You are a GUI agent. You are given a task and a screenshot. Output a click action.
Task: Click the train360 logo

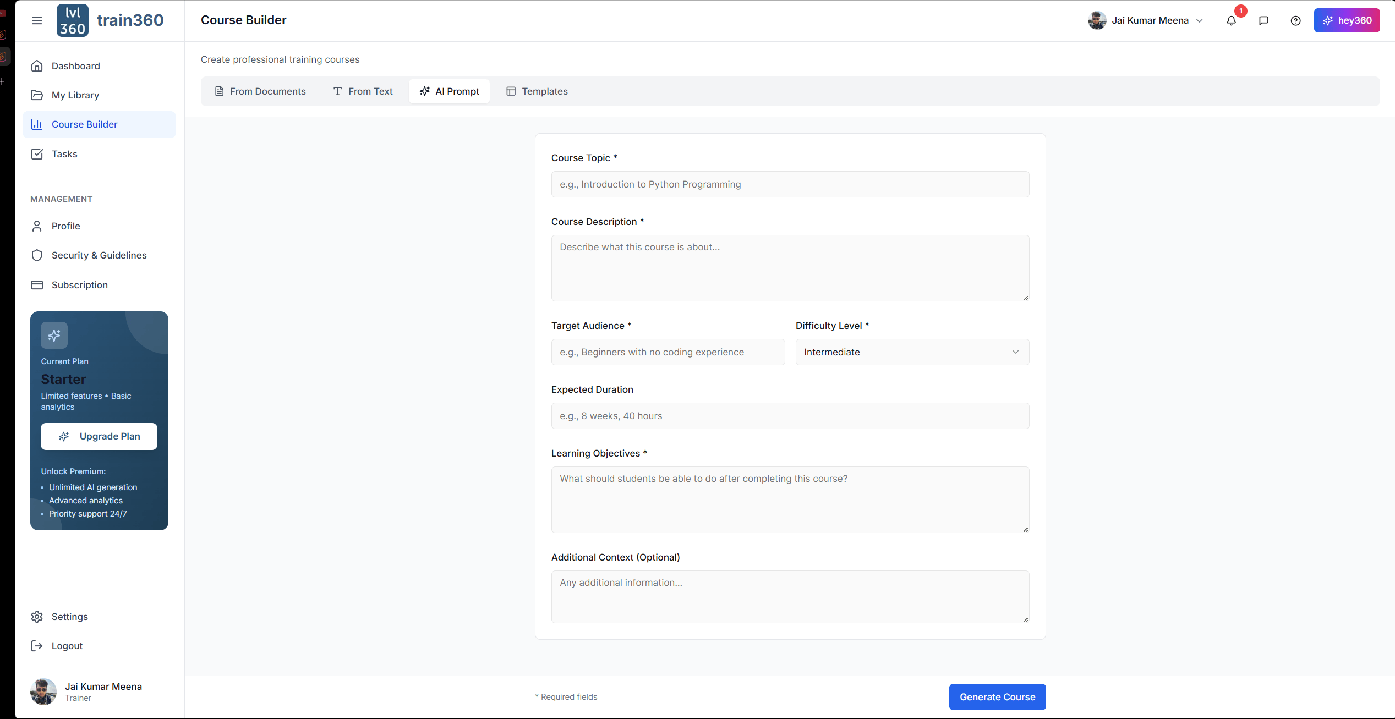pyautogui.click(x=110, y=20)
